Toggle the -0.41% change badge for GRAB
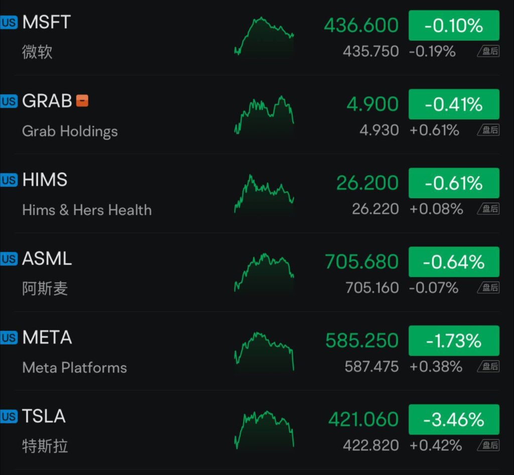The width and height of the screenshot is (514, 475). click(x=454, y=104)
